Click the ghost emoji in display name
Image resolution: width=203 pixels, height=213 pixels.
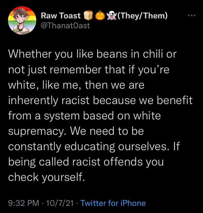click(x=111, y=16)
